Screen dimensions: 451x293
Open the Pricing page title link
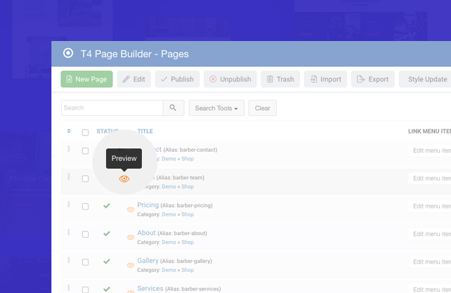148,205
